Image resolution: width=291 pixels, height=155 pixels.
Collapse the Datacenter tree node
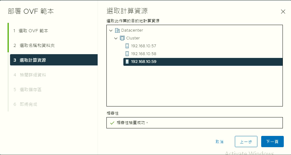(x=111, y=30)
